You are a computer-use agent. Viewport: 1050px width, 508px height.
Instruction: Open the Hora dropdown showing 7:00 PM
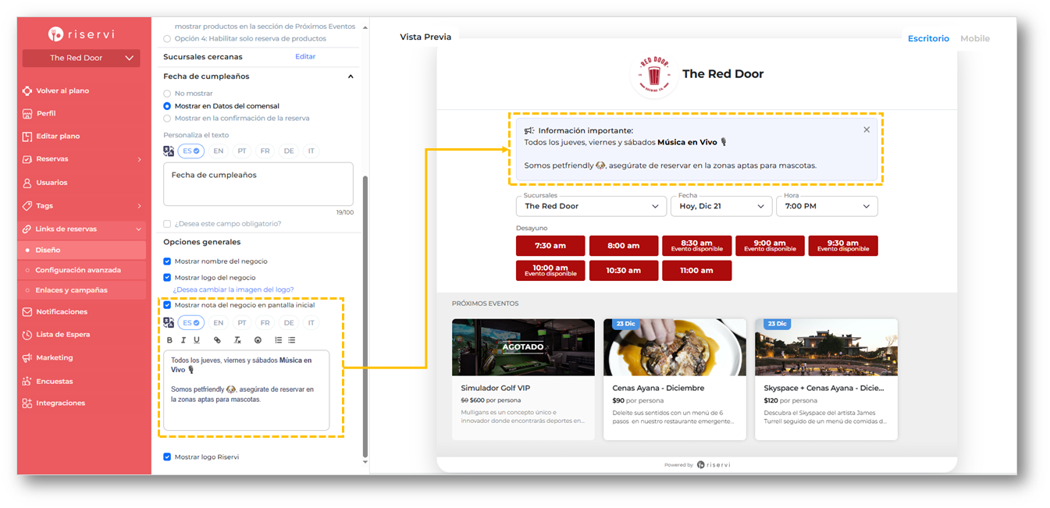click(x=827, y=206)
